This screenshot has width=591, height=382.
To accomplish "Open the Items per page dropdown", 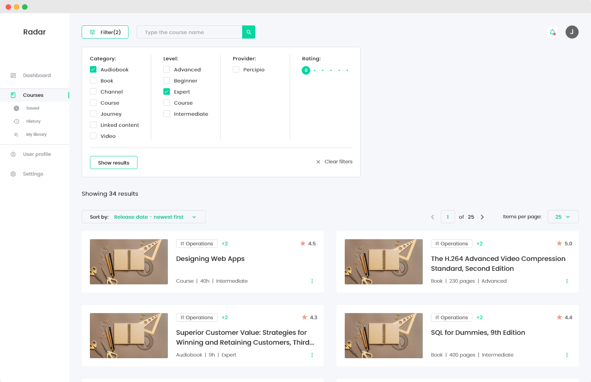I will 563,216.
